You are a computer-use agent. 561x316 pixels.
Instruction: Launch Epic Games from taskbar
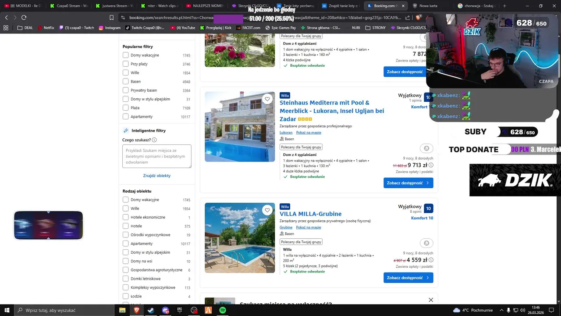coord(180,310)
